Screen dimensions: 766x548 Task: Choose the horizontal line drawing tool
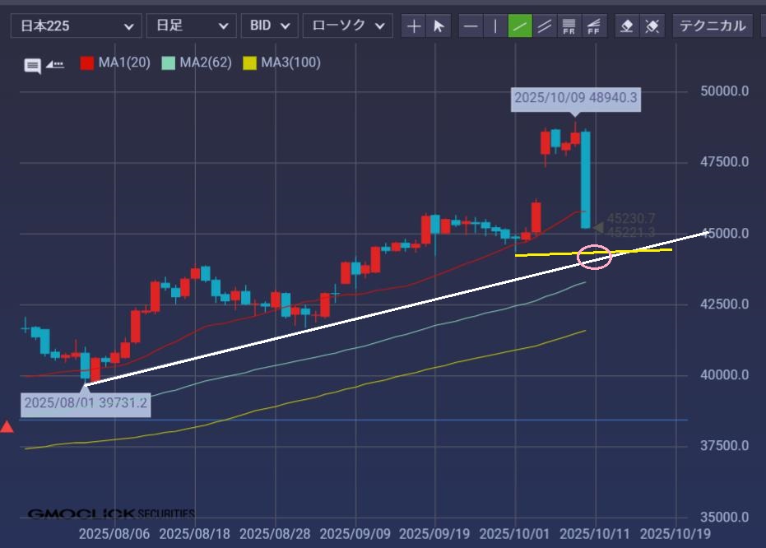tap(471, 26)
